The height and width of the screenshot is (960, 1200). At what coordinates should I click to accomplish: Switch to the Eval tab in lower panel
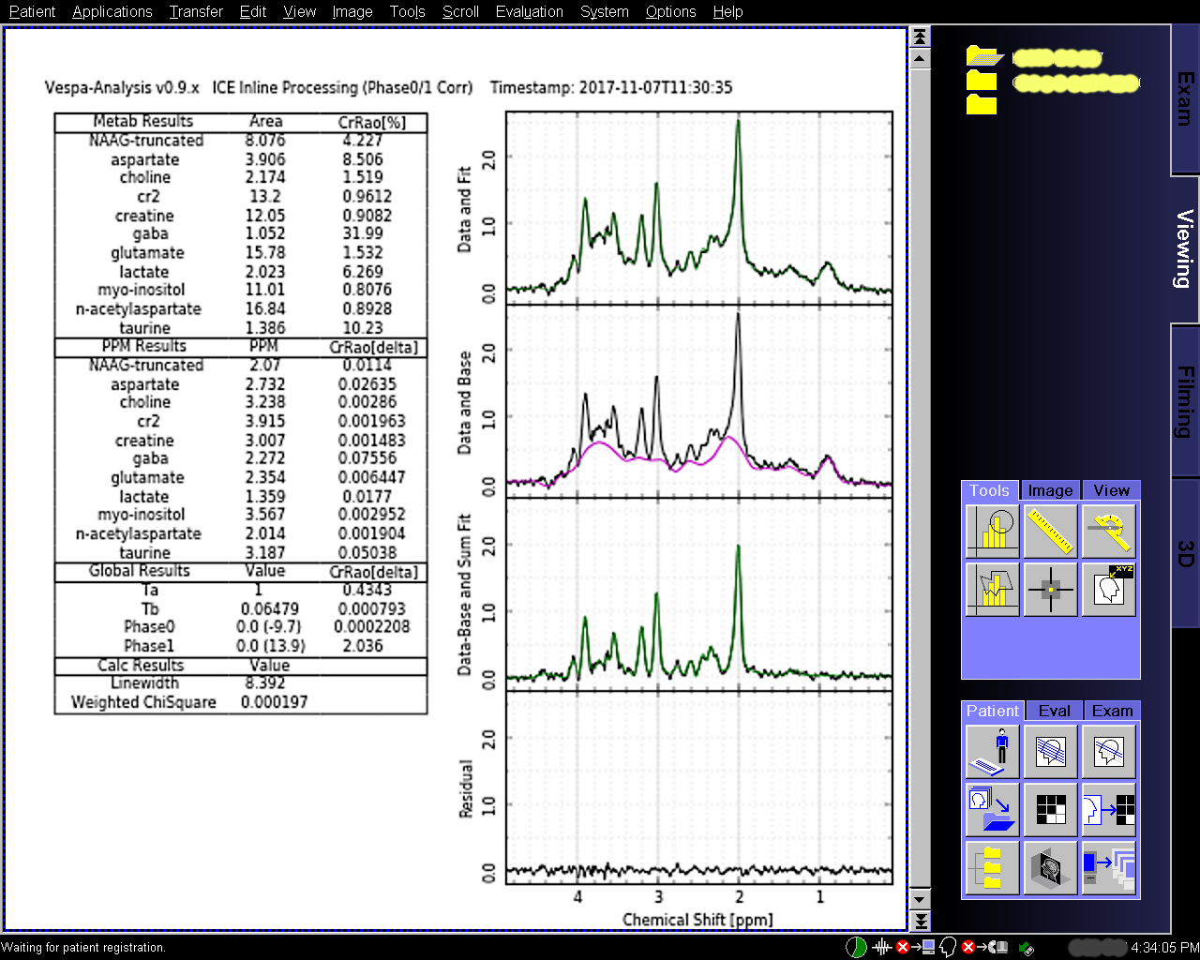pos(1054,711)
